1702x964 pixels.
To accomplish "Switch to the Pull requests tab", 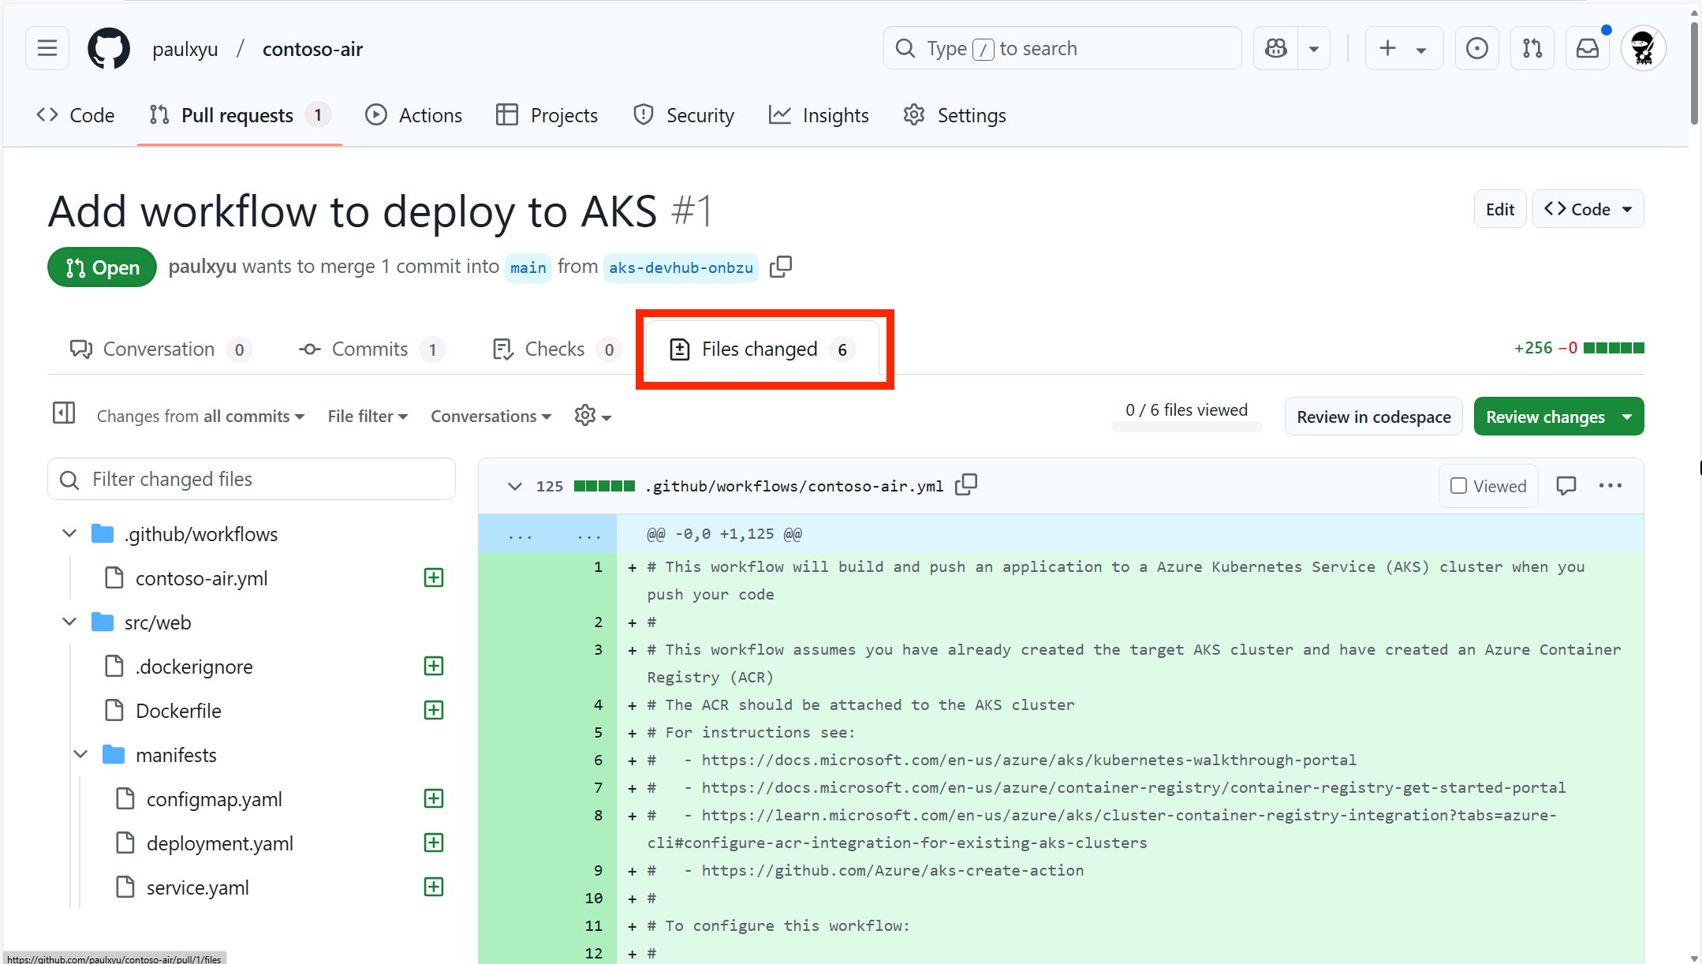I will 240,115.
